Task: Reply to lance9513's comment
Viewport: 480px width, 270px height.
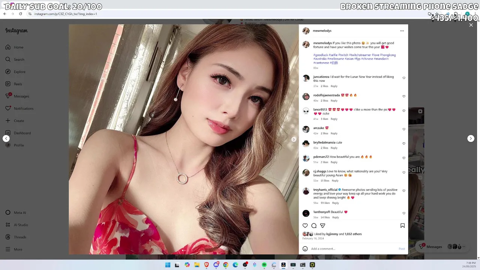Action: (334, 119)
